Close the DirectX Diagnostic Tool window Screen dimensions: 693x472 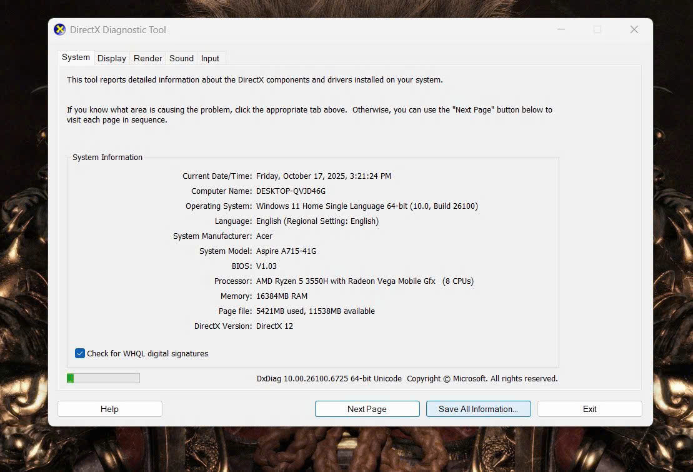(634, 30)
